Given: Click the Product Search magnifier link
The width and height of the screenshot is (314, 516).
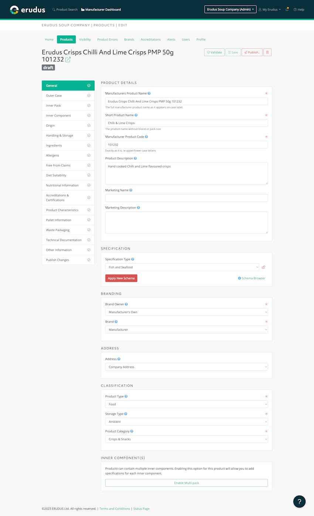Looking at the screenshot, I should tap(65, 10).
